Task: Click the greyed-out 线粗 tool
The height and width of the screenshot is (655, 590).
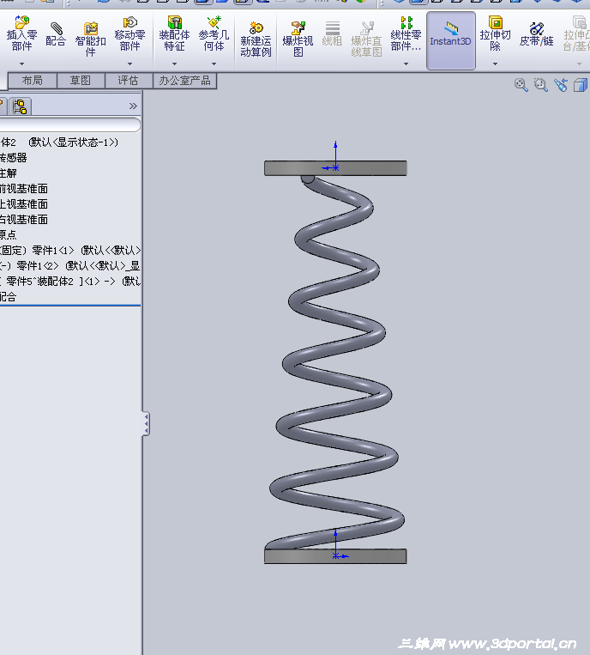Action: pos(332,33)
